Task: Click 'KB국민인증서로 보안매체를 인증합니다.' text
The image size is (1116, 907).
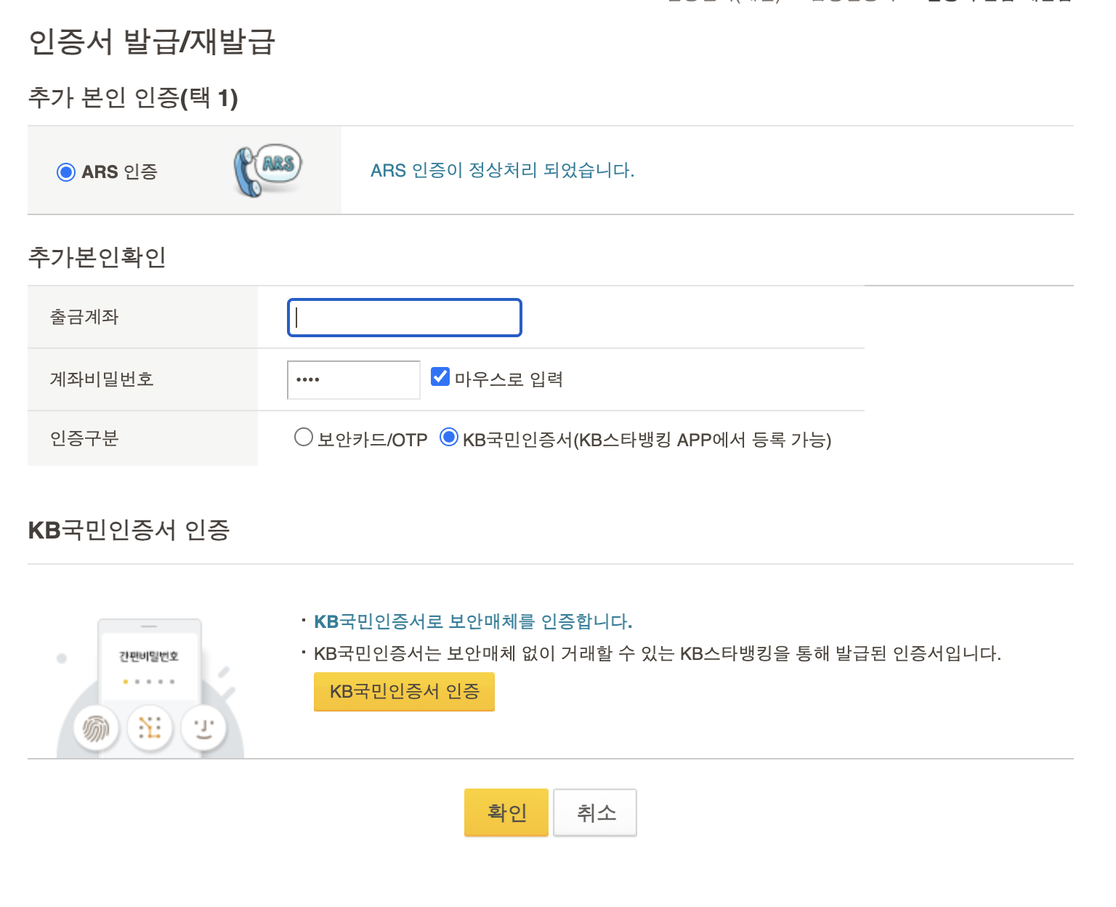Action: click(473, 621)
